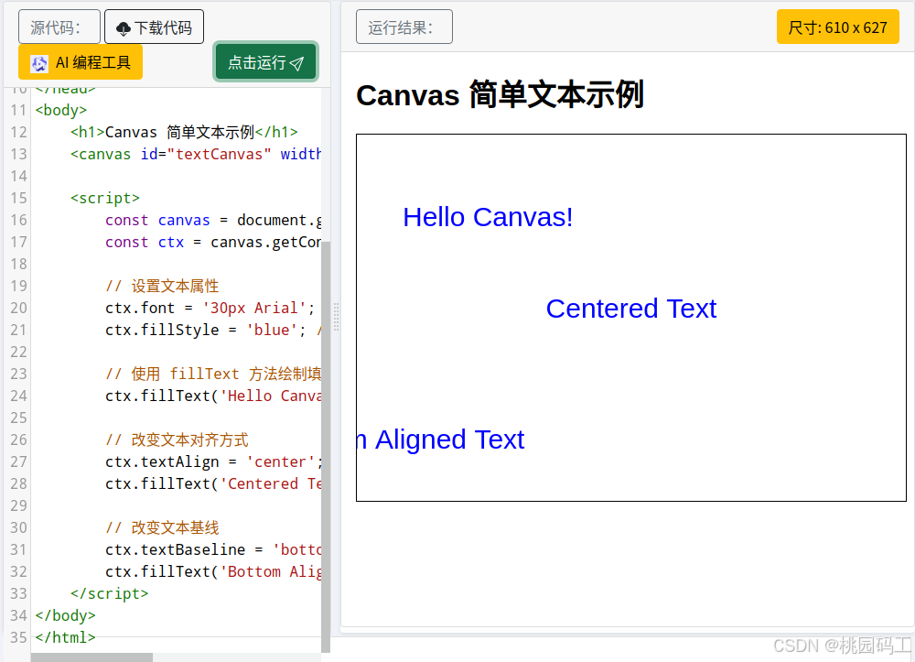
Task: Click the splitter handle between panels
Action: [336, 317]
